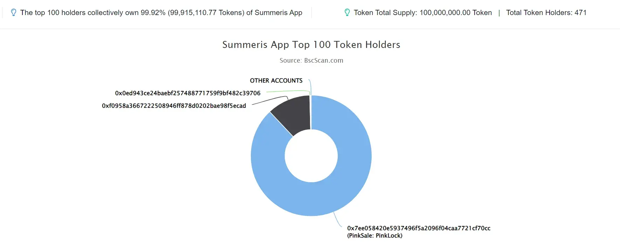This screenshot has height=247, width=620.
Task: Click the 0x7ee058420e59 address label
Action: [419, 228]
